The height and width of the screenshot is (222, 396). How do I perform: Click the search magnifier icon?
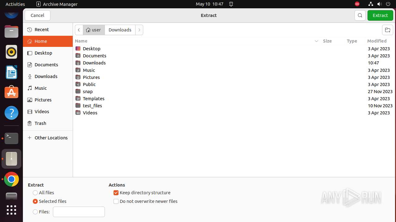point(360,15)
